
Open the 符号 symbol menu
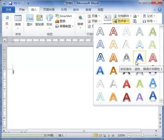coord(149,21)
